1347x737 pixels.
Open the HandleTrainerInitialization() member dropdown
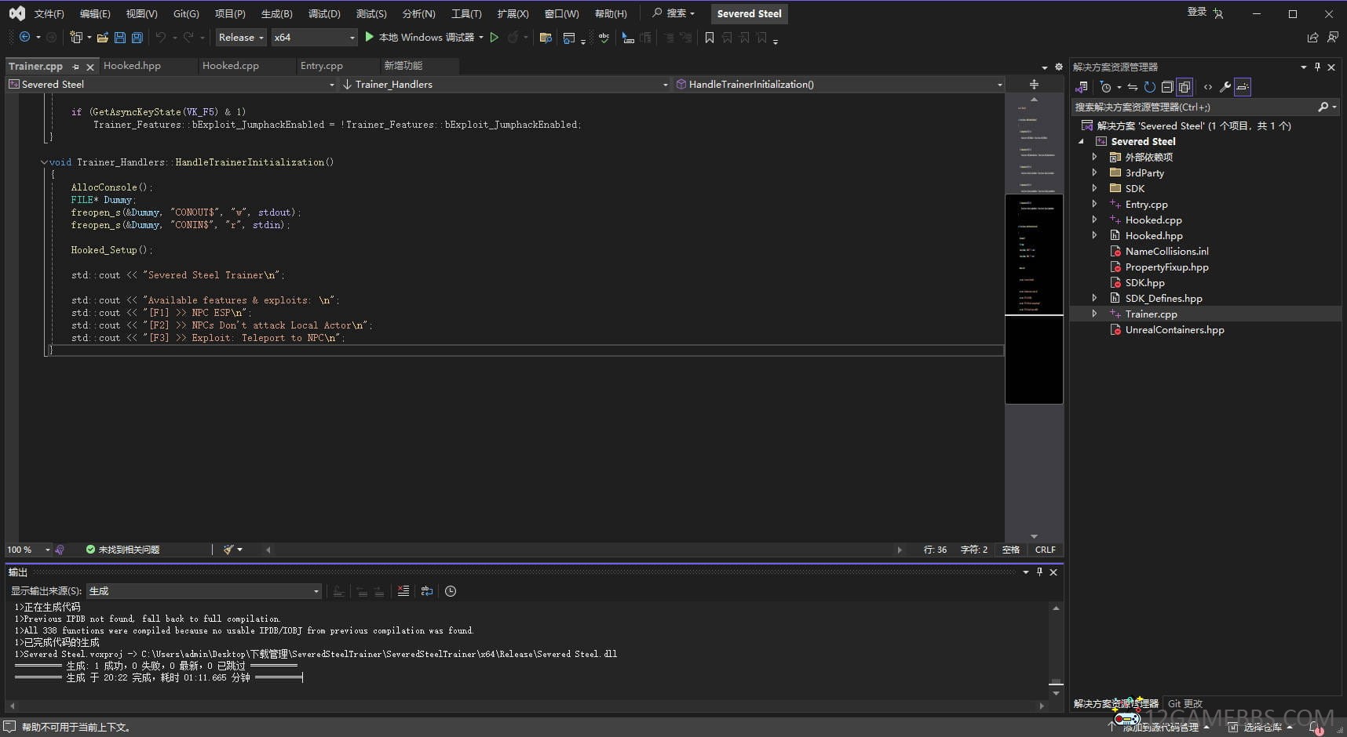[839, 84]
